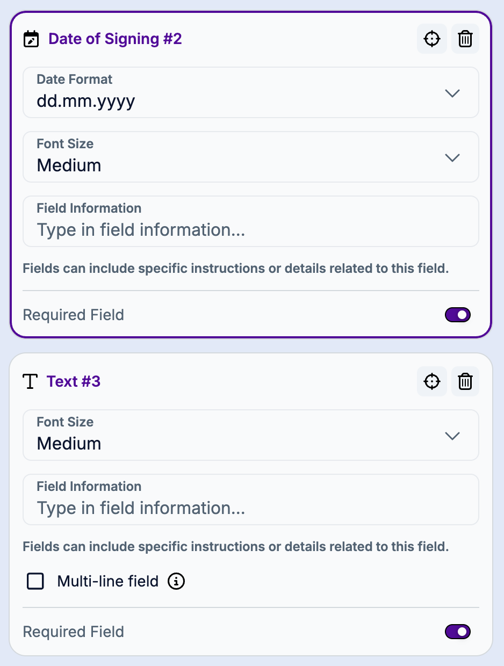Click the Multi-line field label

(x=108, y=581)
